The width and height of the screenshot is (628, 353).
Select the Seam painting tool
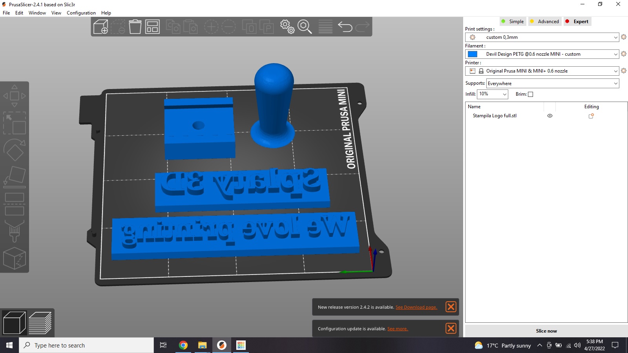coord(15,258)
